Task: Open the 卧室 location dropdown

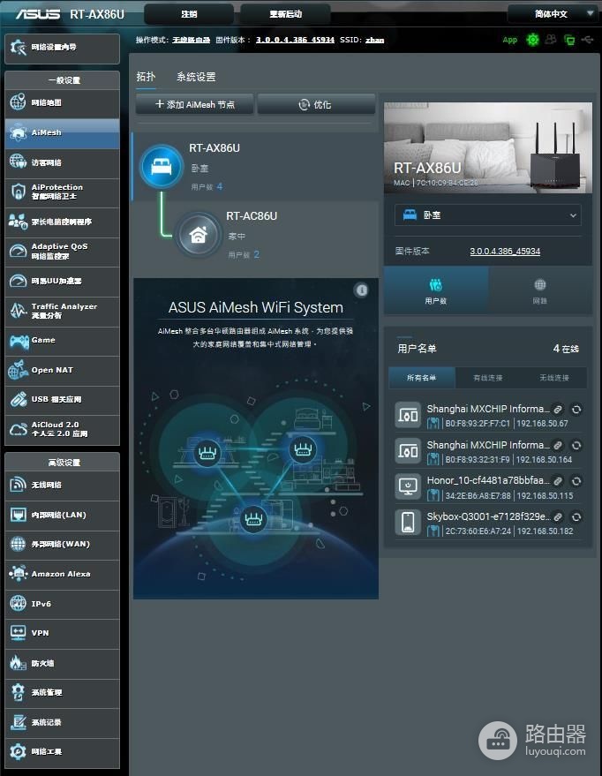Action: pos(488,215)
